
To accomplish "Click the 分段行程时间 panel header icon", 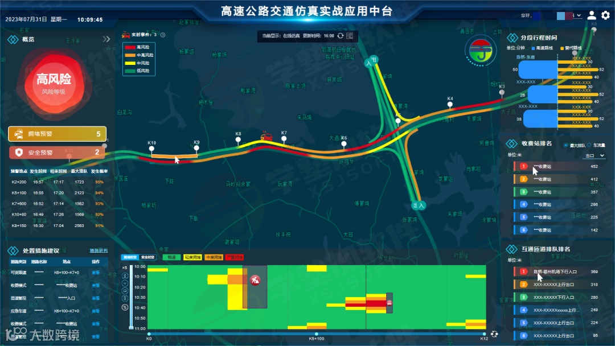I will click(x=512, y=38).
